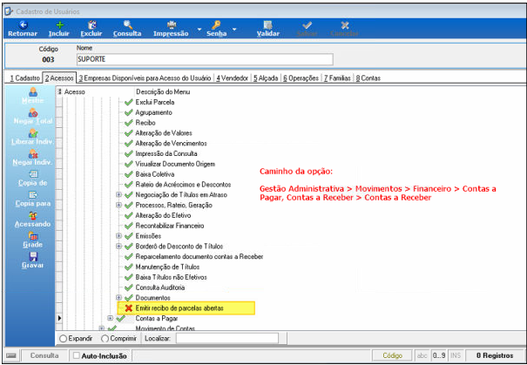Switch to the 6 Operações tab
The width and height of the screenshot is (527, 365).
[x=301, y=78]
